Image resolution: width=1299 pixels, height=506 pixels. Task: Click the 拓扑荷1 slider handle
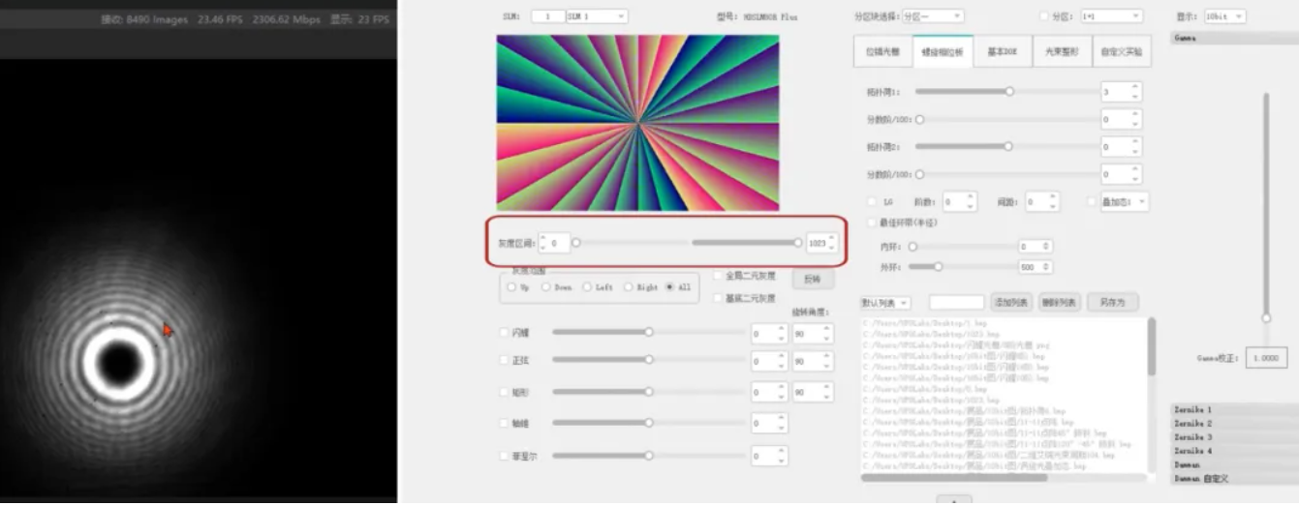[1009, 91]
